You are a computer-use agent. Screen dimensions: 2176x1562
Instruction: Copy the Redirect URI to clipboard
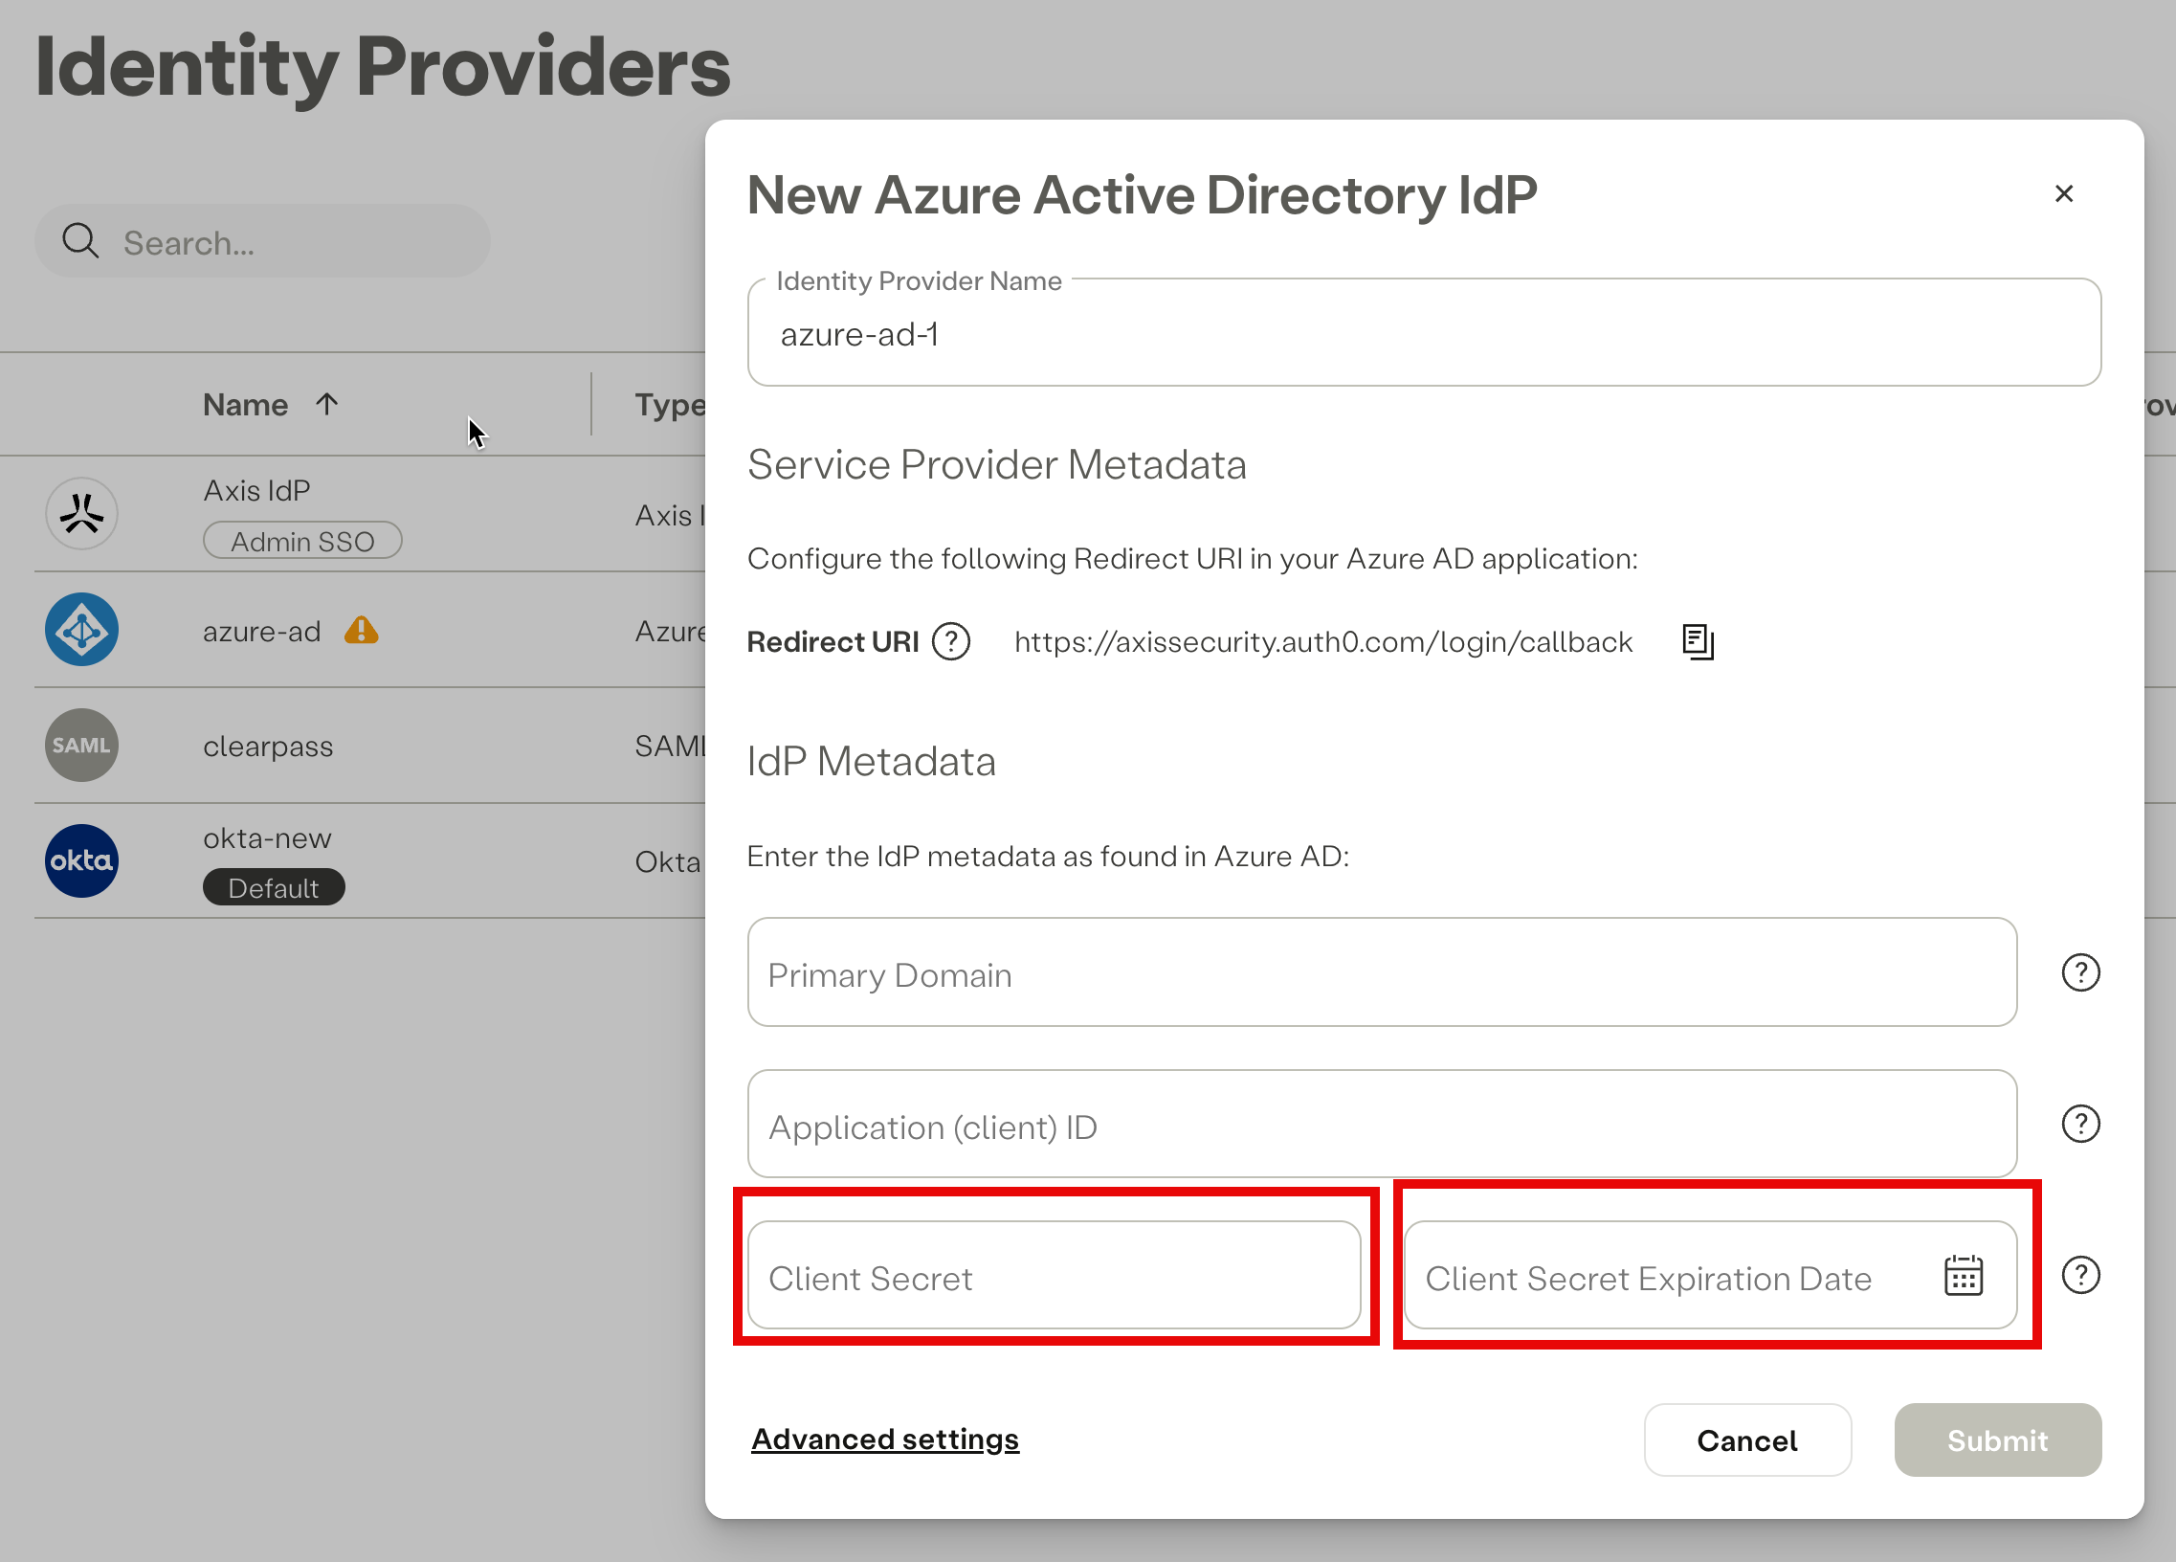pos(1698,642)
